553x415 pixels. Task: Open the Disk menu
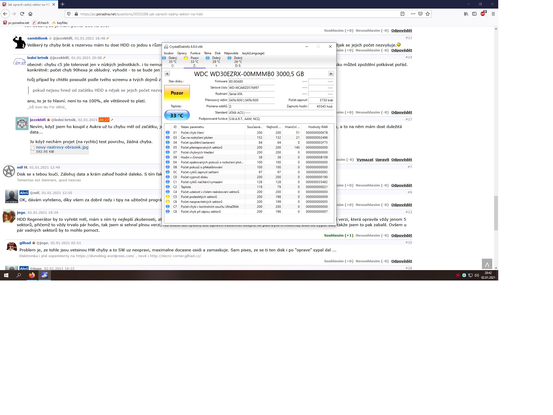tap(217, 53)
